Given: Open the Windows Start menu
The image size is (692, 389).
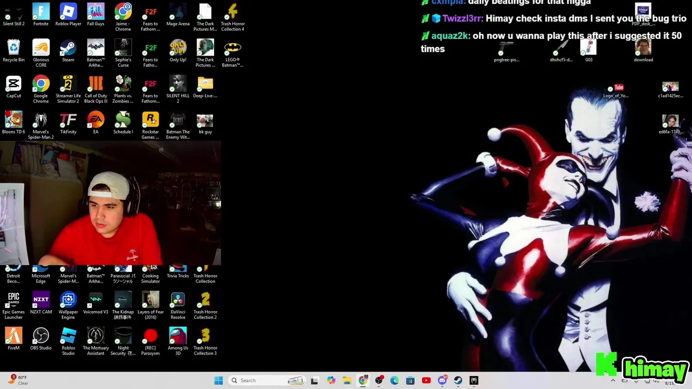Looking at the screenshot, I should point(218,380).
